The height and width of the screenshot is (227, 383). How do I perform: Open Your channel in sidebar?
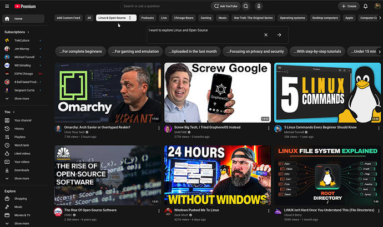(23, 120)
